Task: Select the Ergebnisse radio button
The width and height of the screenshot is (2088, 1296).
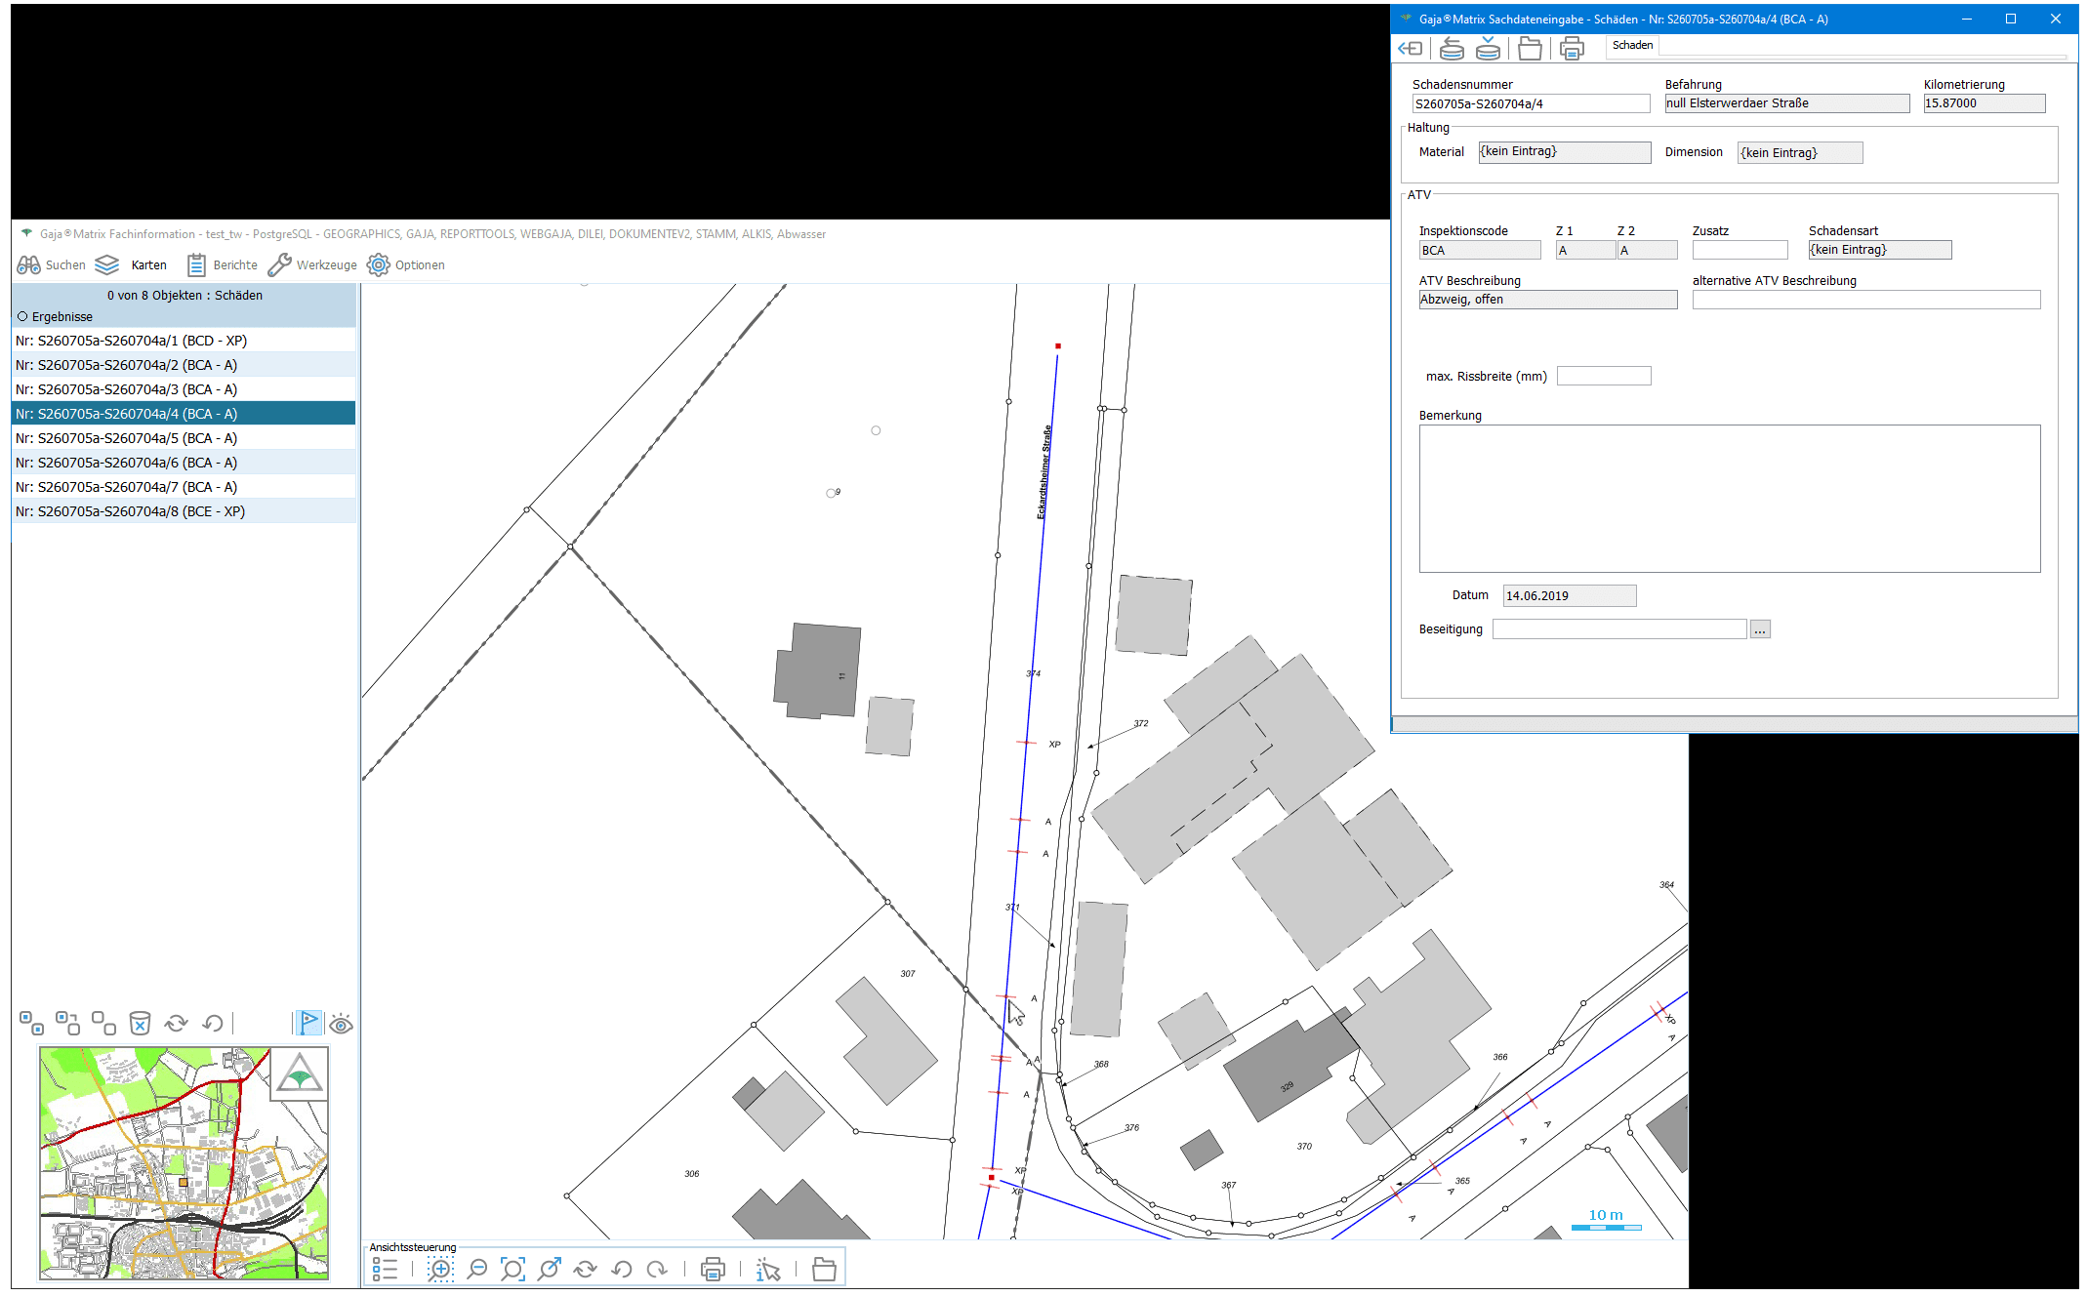Action: [22, 316]
